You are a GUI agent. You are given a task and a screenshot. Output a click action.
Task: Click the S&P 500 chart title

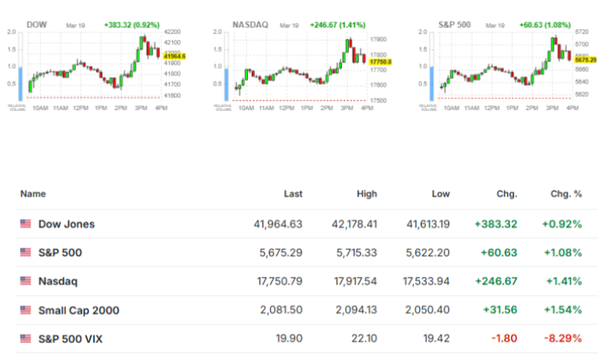coord(454,24)
